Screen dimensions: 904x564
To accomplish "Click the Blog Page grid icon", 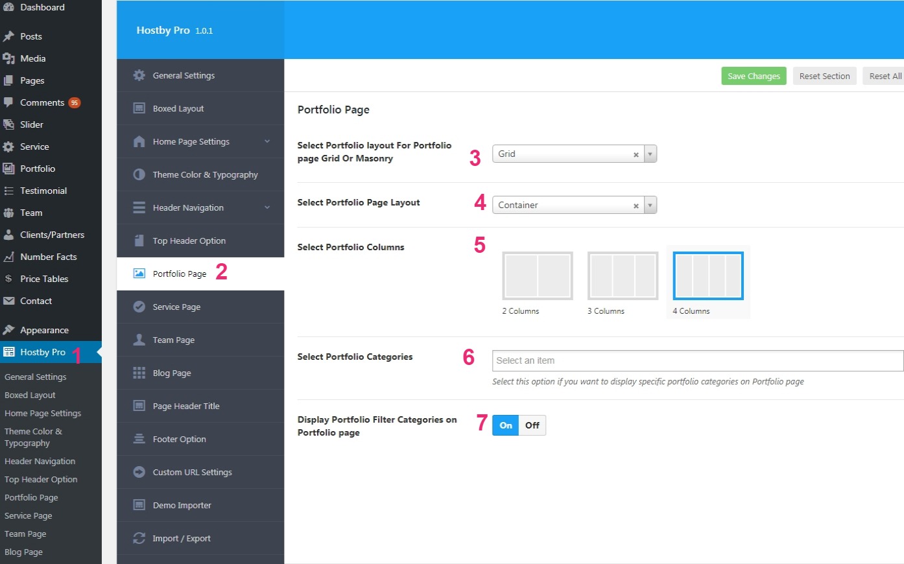I will click(x=139, y=373).
